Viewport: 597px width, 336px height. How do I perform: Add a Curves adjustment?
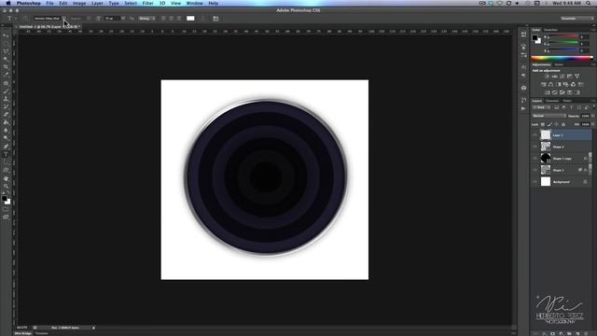tap(562, 77)
